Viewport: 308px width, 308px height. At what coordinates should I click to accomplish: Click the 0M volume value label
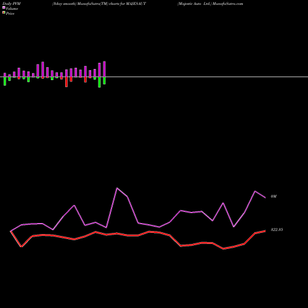point(274,197)
